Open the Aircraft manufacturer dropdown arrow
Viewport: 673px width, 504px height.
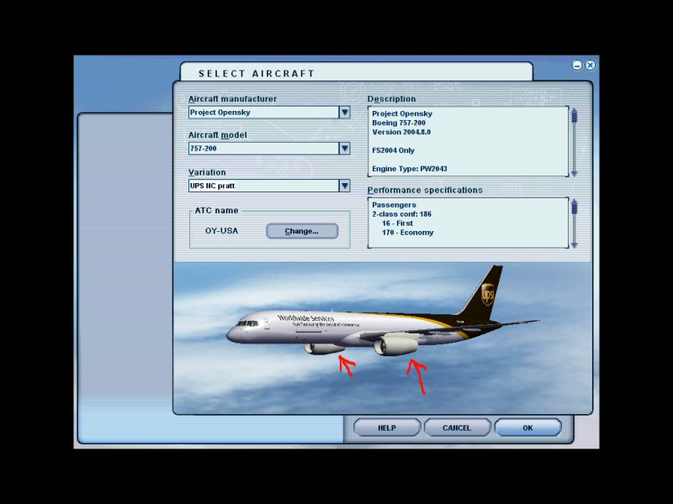[345, 113]
